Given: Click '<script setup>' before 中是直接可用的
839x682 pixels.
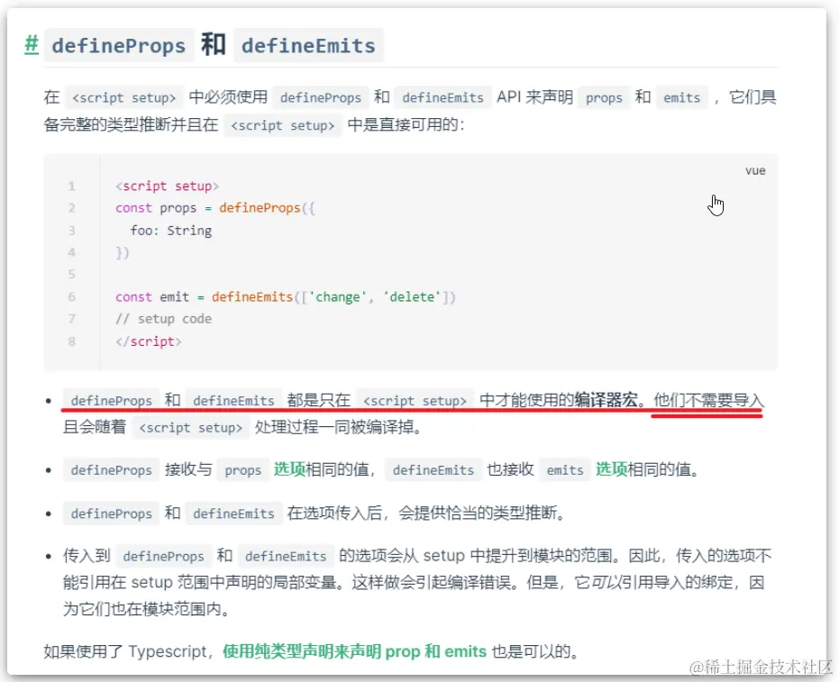Looking at the screenshot, I should [x=283, y=126].
